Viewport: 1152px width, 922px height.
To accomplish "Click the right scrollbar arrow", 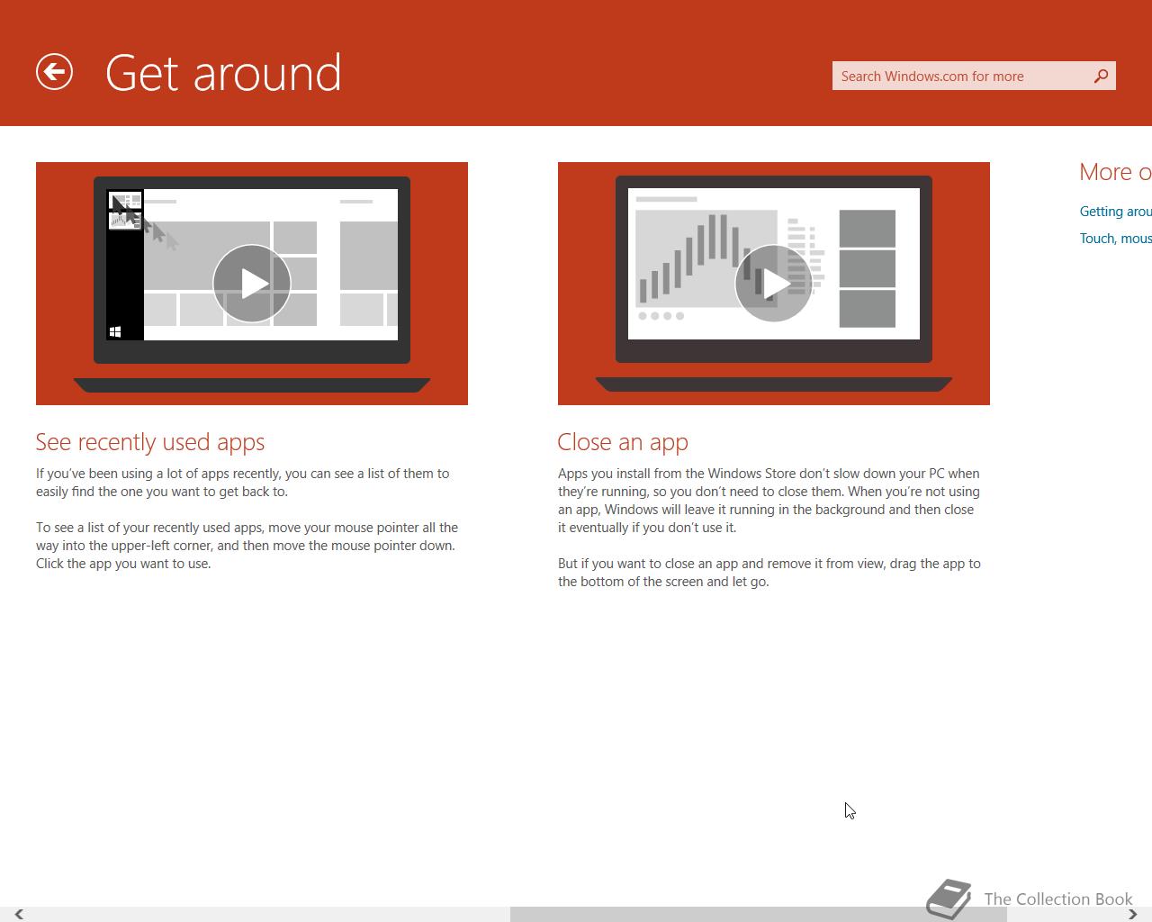I will (1132, 914).
